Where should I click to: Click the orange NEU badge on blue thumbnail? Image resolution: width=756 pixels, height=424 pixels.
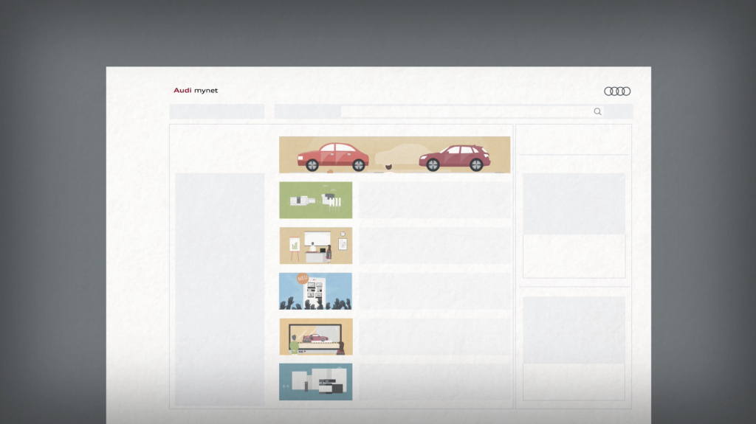point(301,279)
